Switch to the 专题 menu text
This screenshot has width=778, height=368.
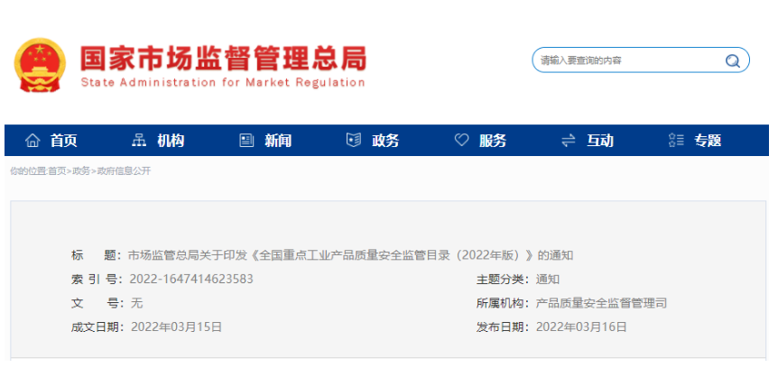pos(708,141)
